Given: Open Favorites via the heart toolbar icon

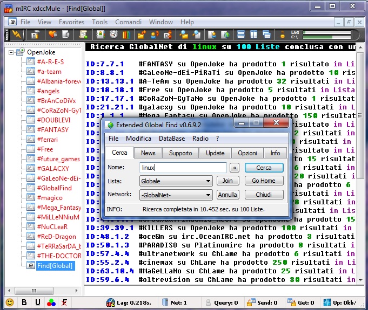Looking at the screenshot, I should tap(52, 35).
